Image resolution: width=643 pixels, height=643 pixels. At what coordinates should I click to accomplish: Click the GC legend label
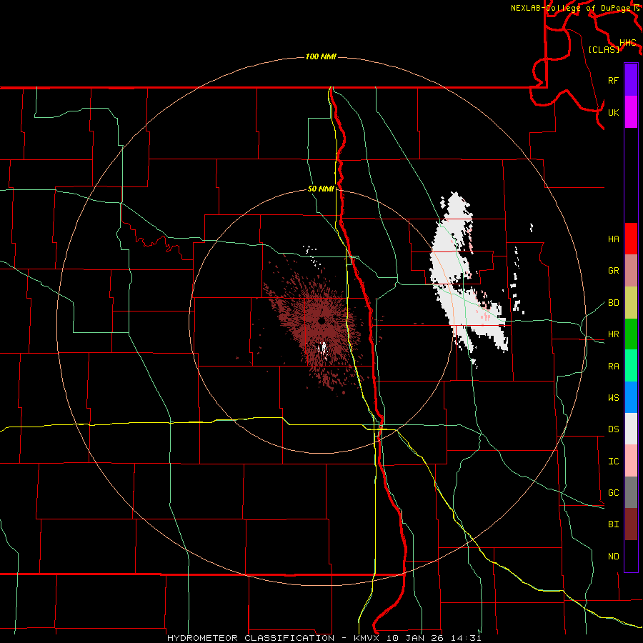613,493
